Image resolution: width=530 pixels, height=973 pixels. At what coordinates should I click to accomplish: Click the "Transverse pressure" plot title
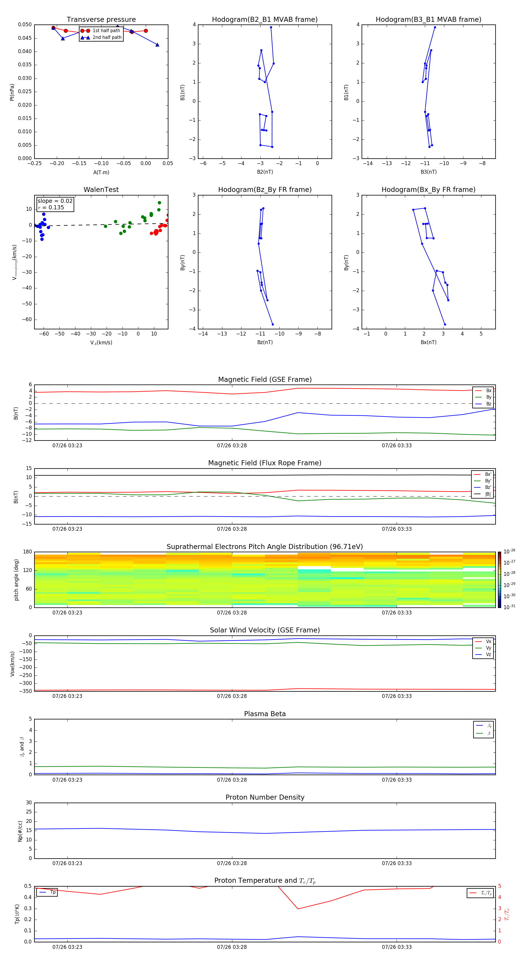[x=101, y=20]
